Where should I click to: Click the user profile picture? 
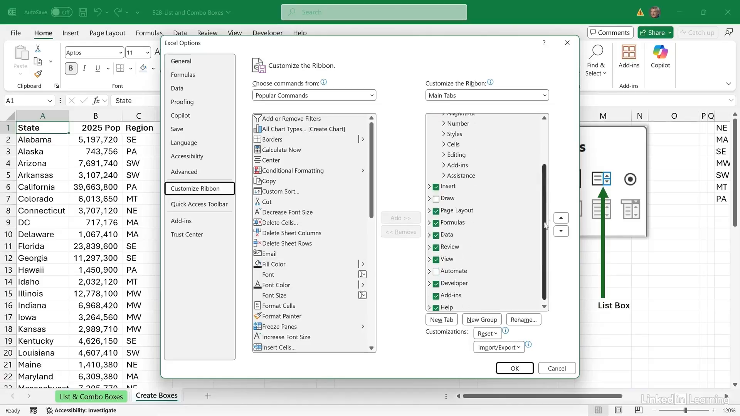(x=654, y=12)
